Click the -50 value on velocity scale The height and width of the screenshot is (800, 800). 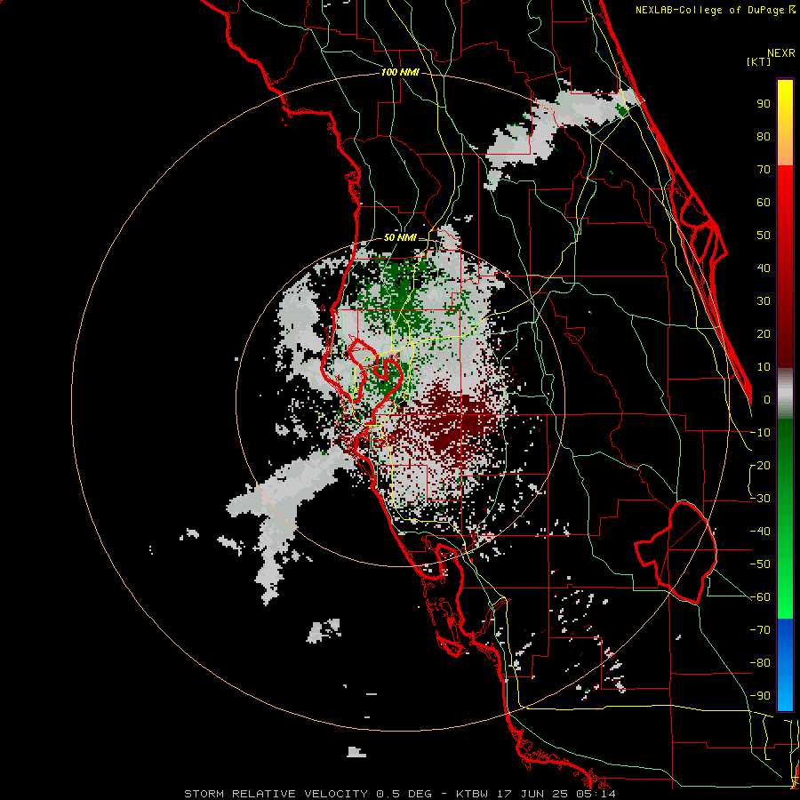click(x=760, y=564)
